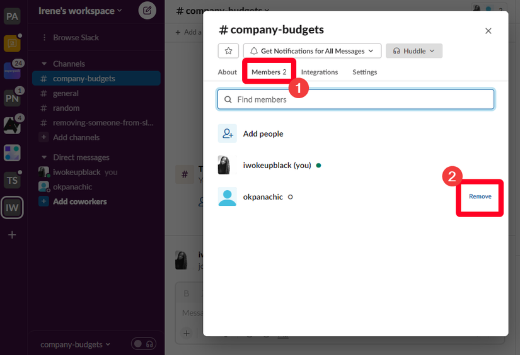Expand the Huddle dropdown button
The image size is (520, 355).
point(414,51)
